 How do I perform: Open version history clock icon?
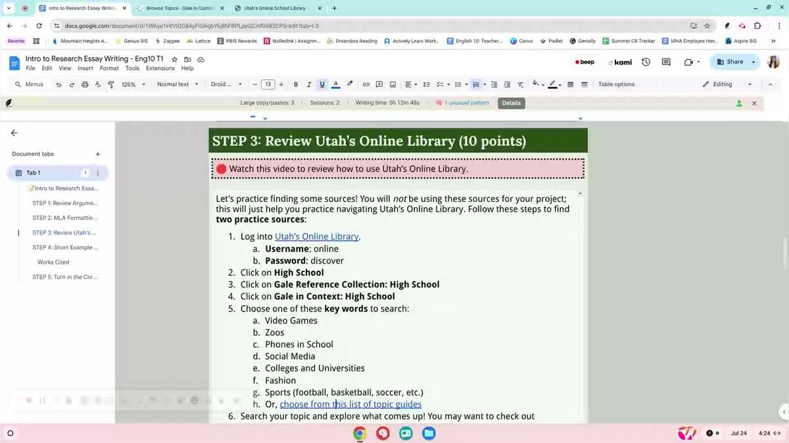point(646,62)
